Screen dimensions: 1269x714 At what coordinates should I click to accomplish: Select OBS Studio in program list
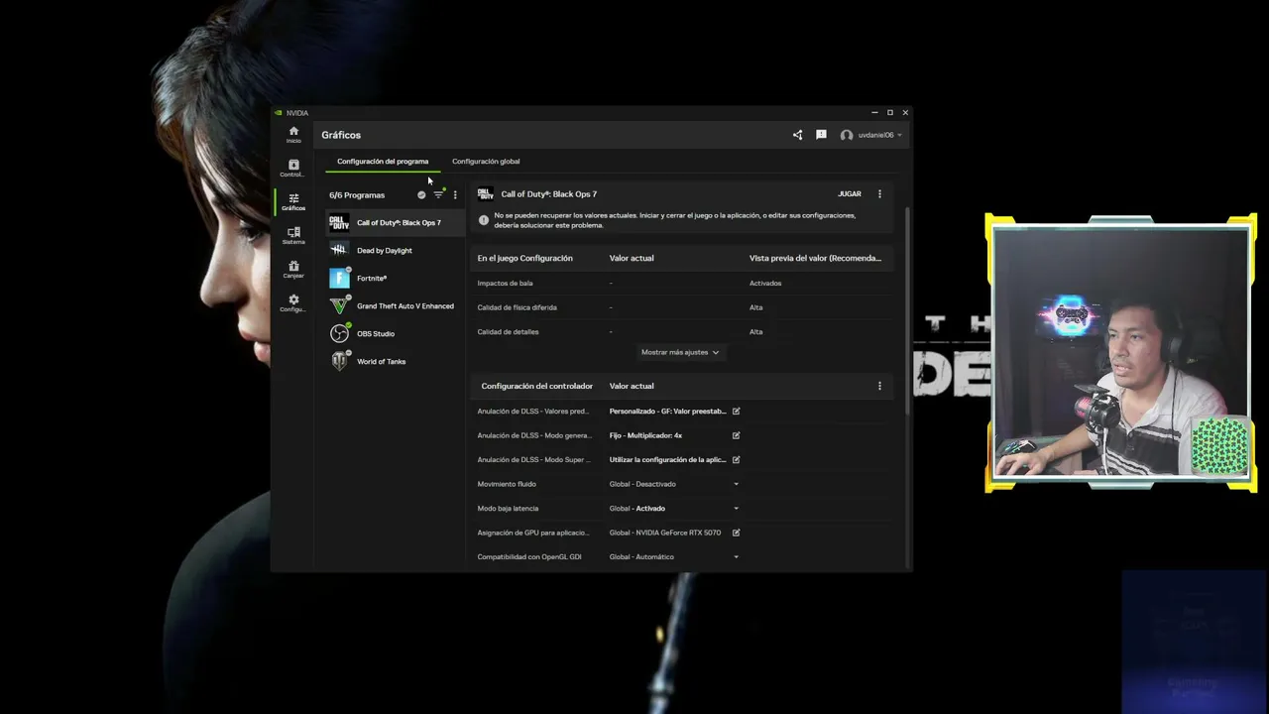tap(396, 334)
